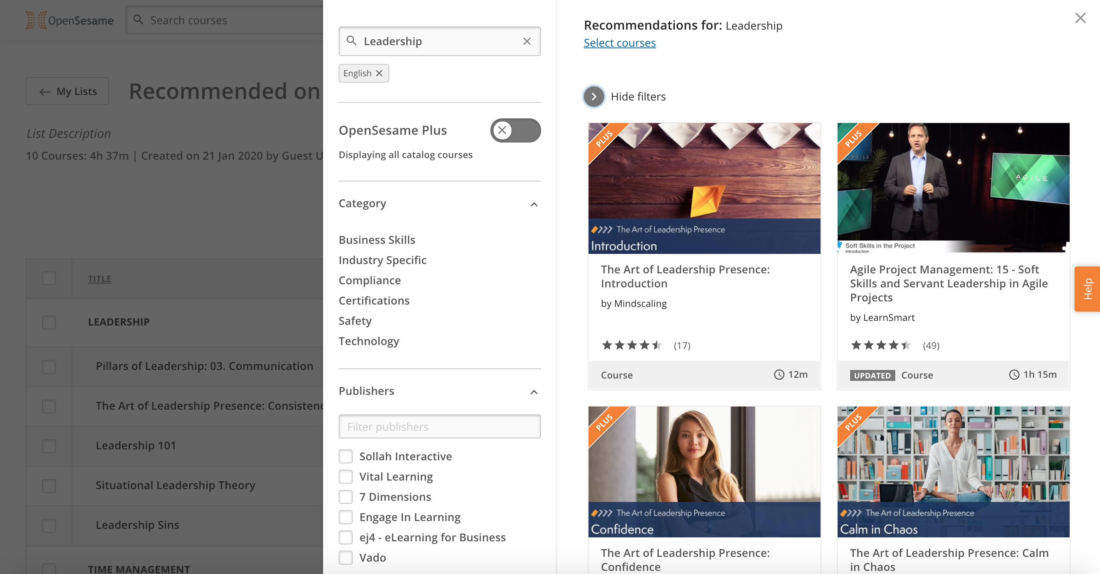Click the magnifier icon in Leadership search
Screen dimensions: 1100x574
(x=351, y=40)
